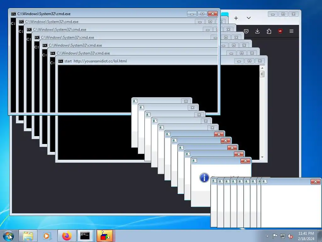Image resolution: width=322 pixels, height=242 pixels.
Task: Open the Action Center flag icon
Action: click(275, 236)
